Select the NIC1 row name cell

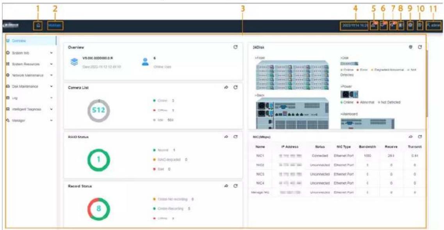[260, 156]
